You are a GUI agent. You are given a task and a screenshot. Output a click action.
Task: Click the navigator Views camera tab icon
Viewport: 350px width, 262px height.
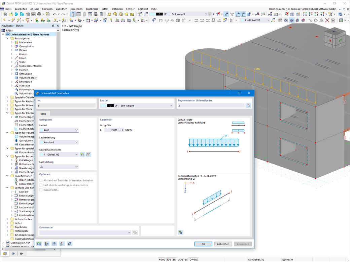[x=22, y=254]
